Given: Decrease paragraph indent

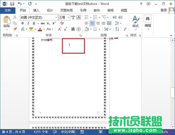Looking at the screenshot, I should 115,17.
